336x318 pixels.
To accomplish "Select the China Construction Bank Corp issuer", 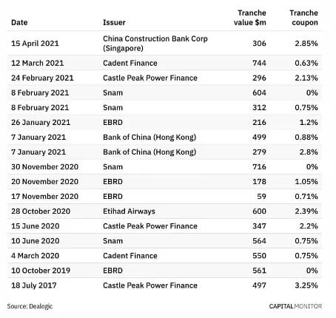I will pos(155,43).
